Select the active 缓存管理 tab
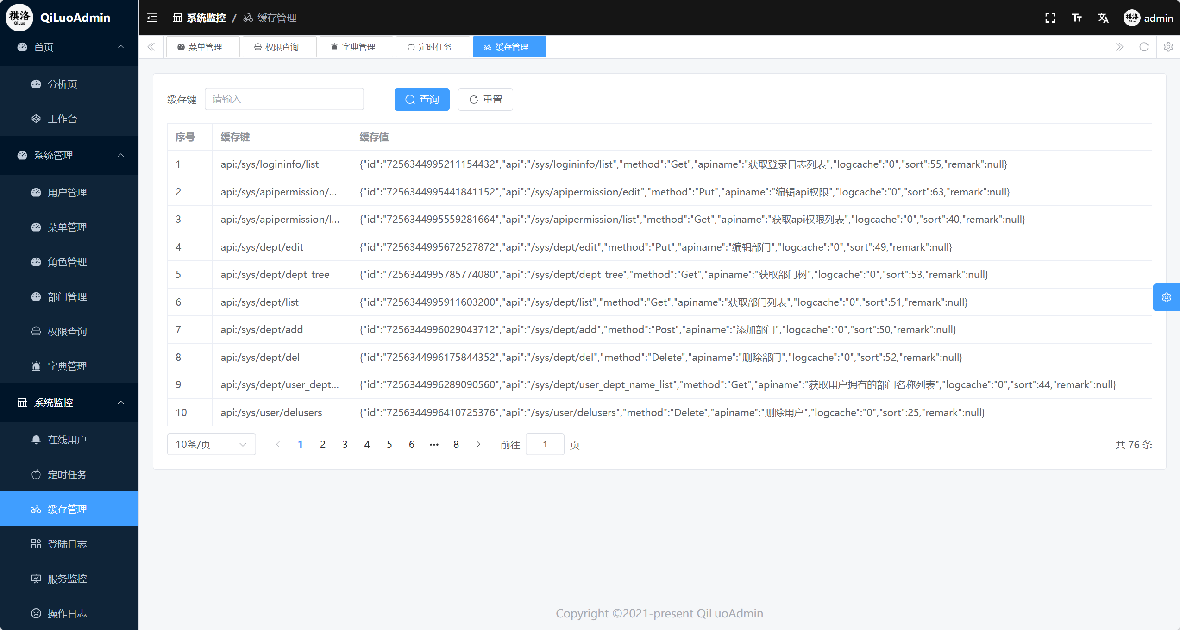 pos(509,47)
